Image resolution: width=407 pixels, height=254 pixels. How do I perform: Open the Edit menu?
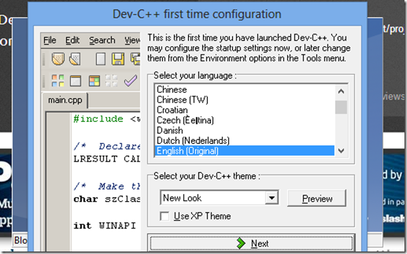[72, 40]
